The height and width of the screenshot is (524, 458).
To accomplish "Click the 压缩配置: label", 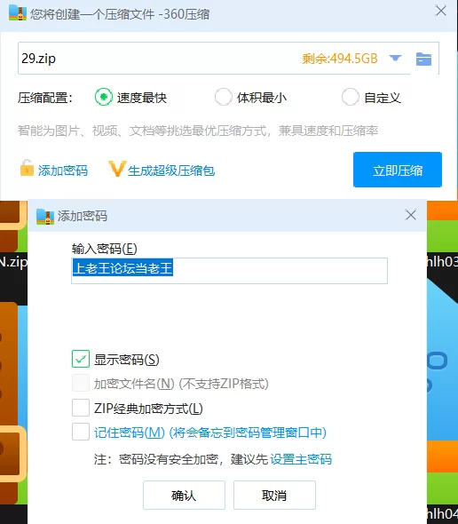I will 45,98.
